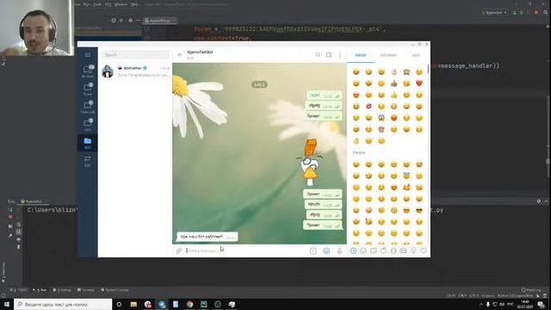Viewport: 551px width, 310px height.
Task: Open File Explorer from the taskbar
Action: pyautogui.click(x=133, y=304)
